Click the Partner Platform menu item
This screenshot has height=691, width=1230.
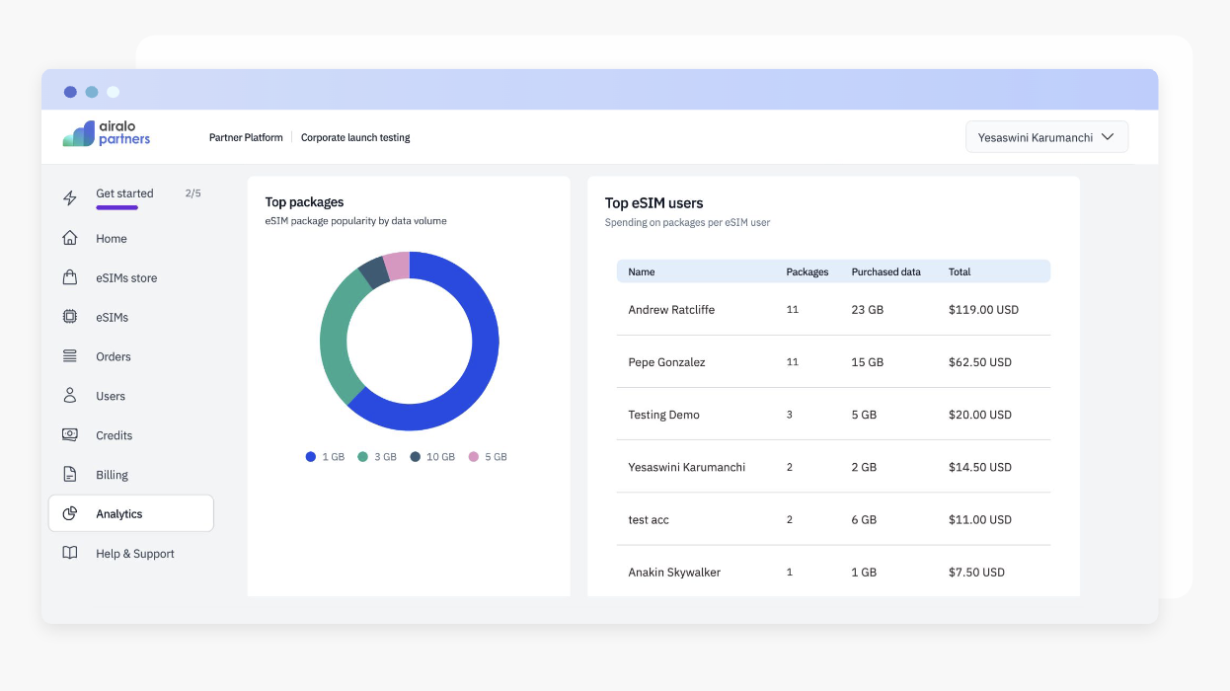(x=245, y=137)
